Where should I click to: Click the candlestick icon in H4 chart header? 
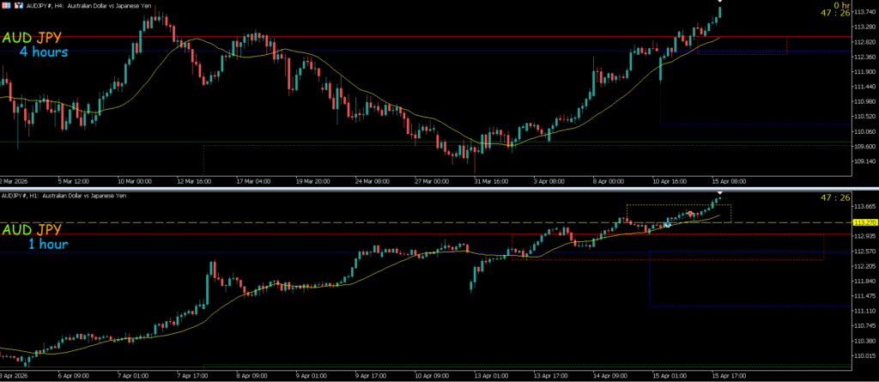click(x=16, y=5)
